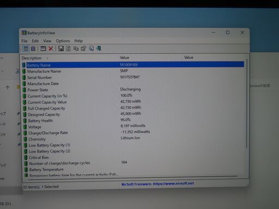Click the Refresh toolbar icon

tap(68, 48)
